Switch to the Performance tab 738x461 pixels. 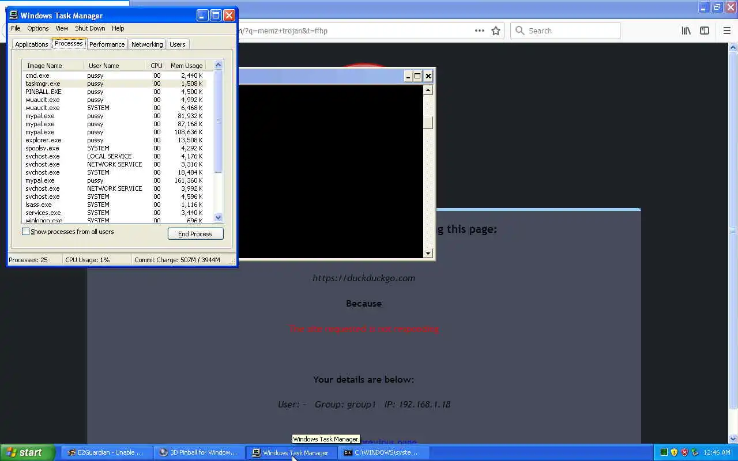click(107, 44)
